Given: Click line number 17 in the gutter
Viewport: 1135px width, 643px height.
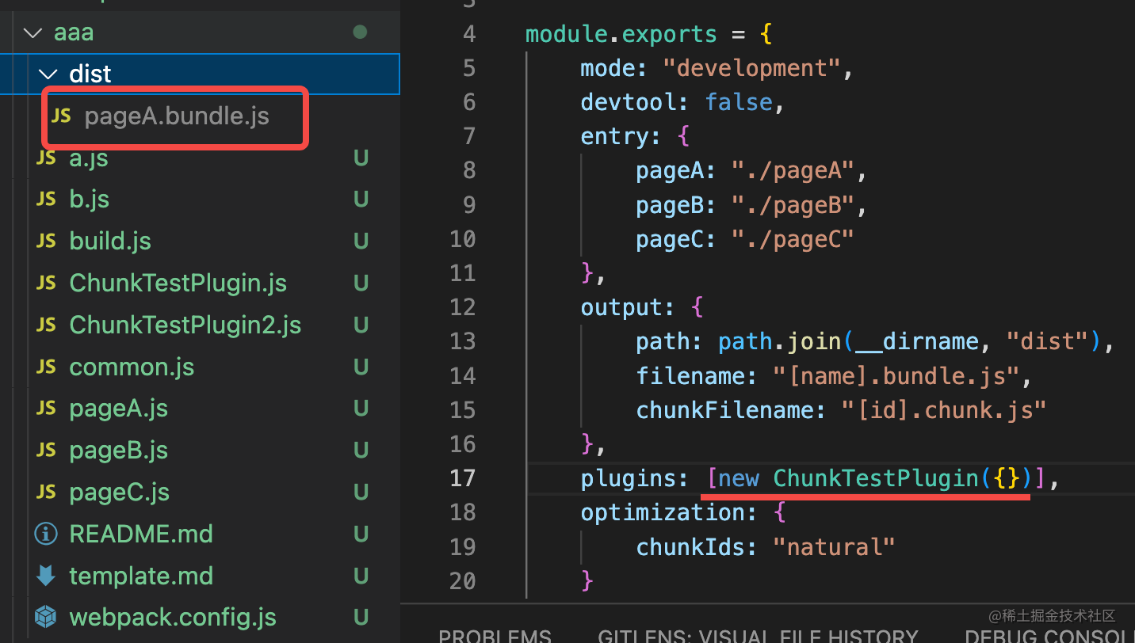Looking at the screenshot, I should click(x=463, y=478).
